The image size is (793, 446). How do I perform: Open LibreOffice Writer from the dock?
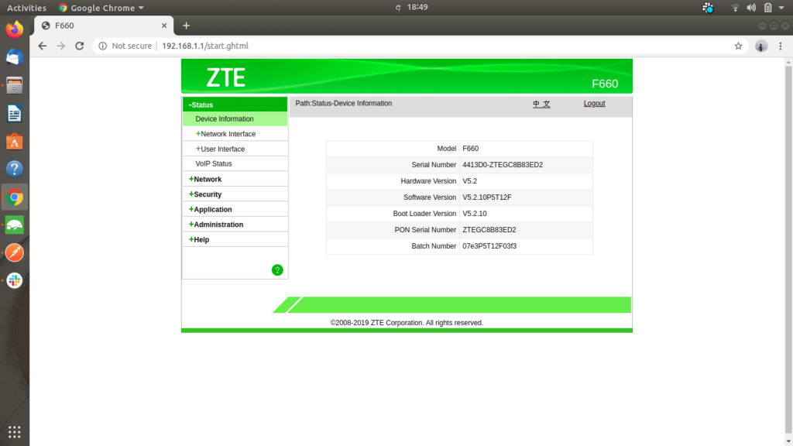14,114
